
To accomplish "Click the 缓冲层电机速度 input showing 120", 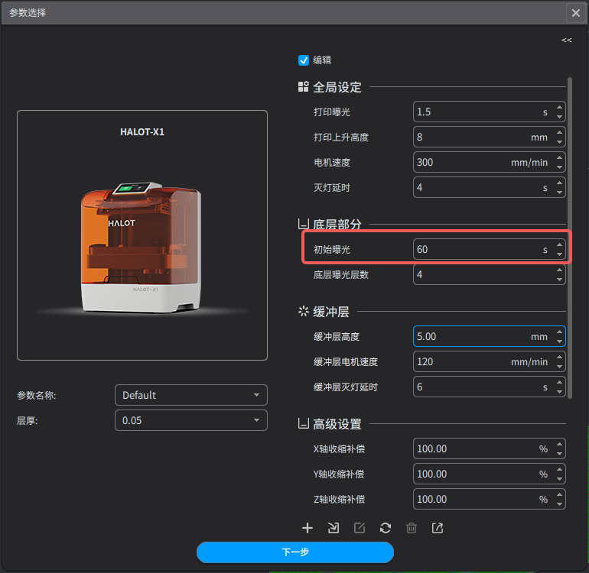I will pos(489,361).
